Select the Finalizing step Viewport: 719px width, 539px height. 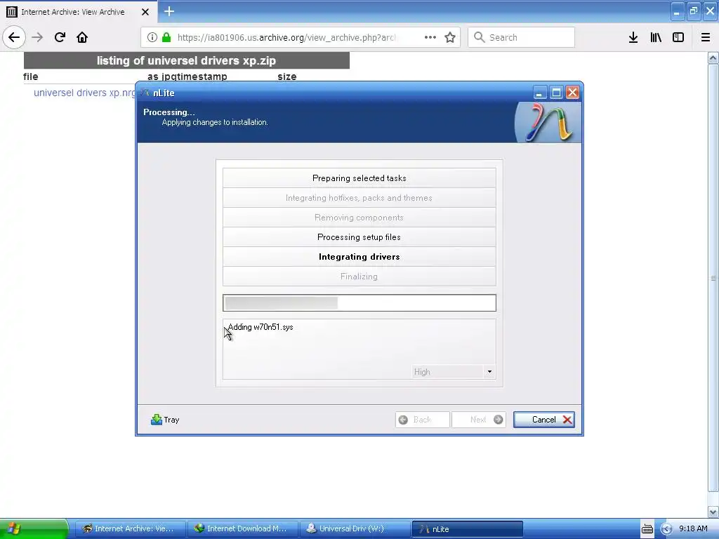[359, 277]
